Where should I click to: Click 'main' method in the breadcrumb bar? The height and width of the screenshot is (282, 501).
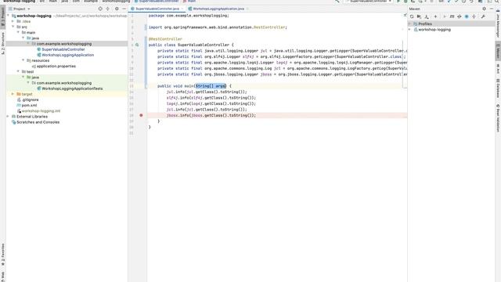pos(191,2)
